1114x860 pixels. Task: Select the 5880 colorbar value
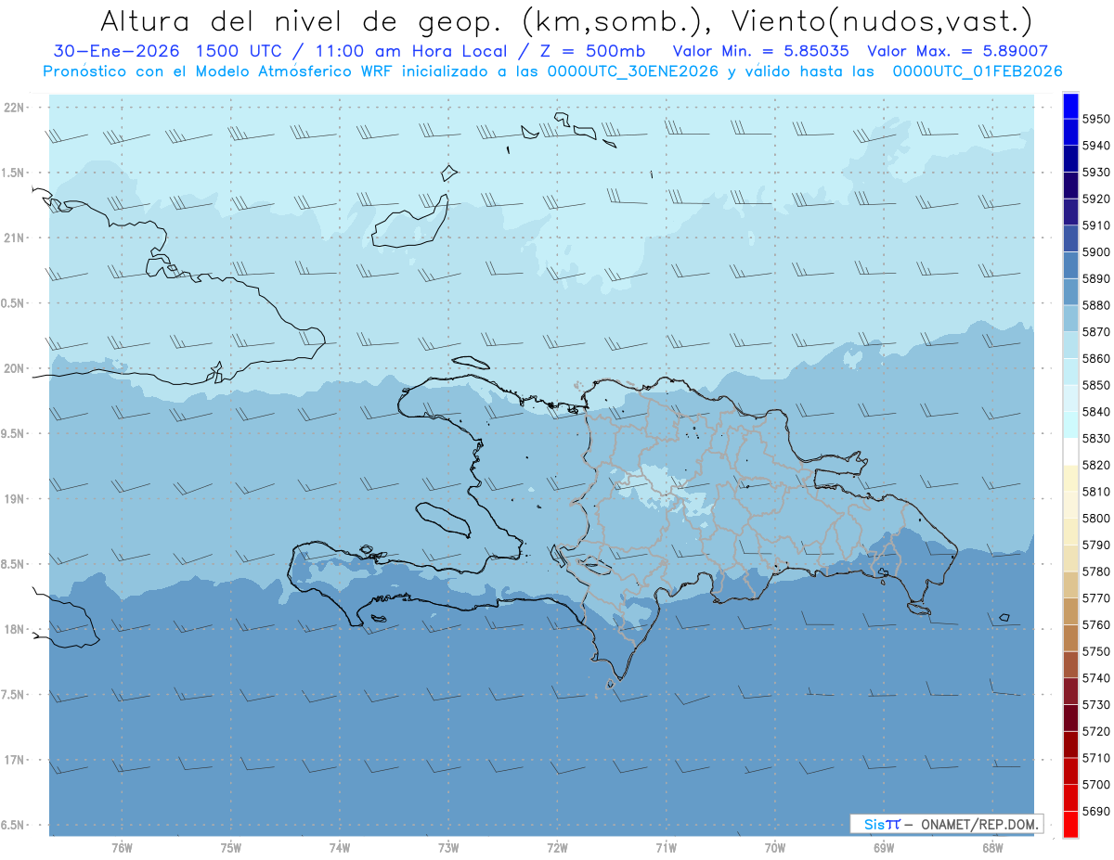coord(1096,305)
